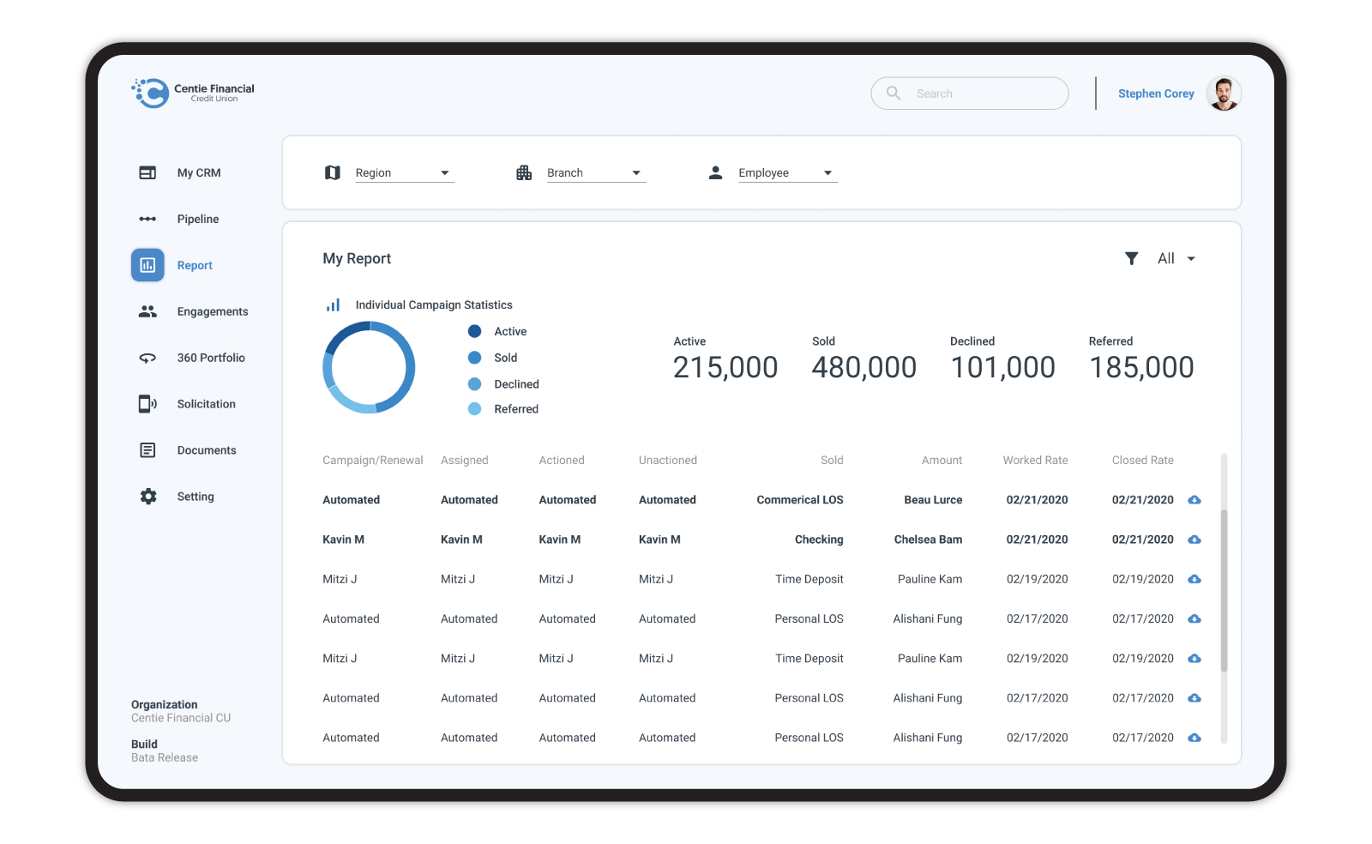Sort by the Worked Rate column header
Screen dimensions: 1372x844
[1036, 461]
